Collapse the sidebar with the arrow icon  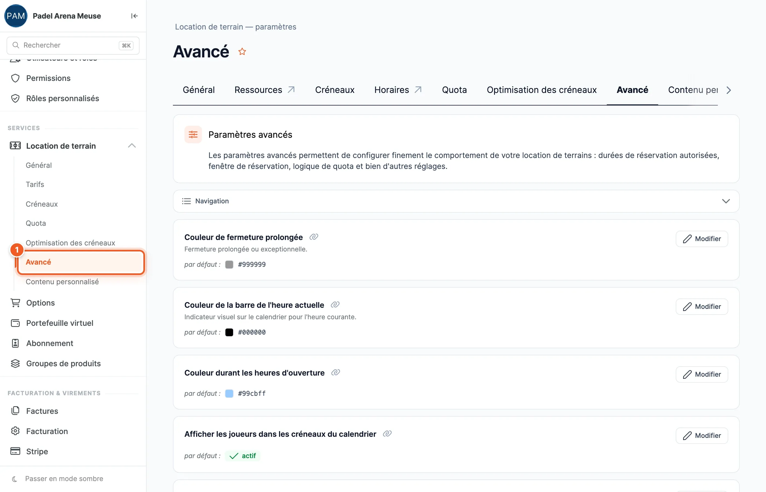tap(134, 16)
